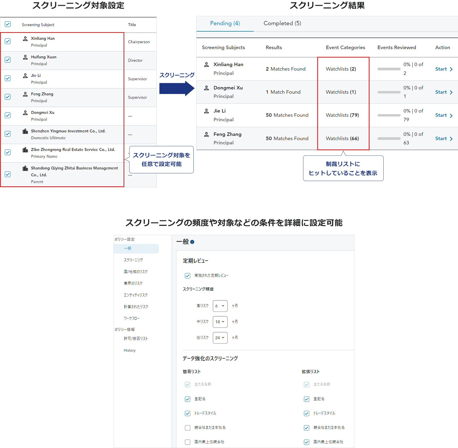Open the 高リスク frequency dropdown showing 6
458x448 pixels.
click(x=220, y=306)
